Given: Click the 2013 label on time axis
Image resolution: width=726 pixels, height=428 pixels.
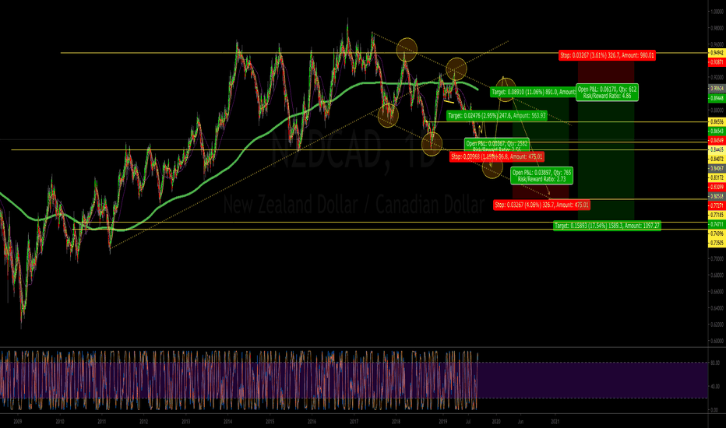Looking at the screenshot, I should coord(185,422).
